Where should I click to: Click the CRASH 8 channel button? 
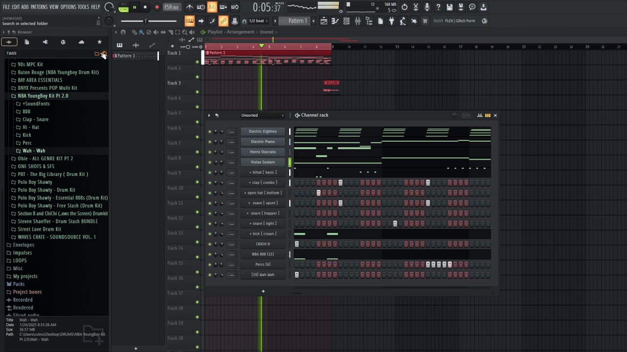pos(263,244)
